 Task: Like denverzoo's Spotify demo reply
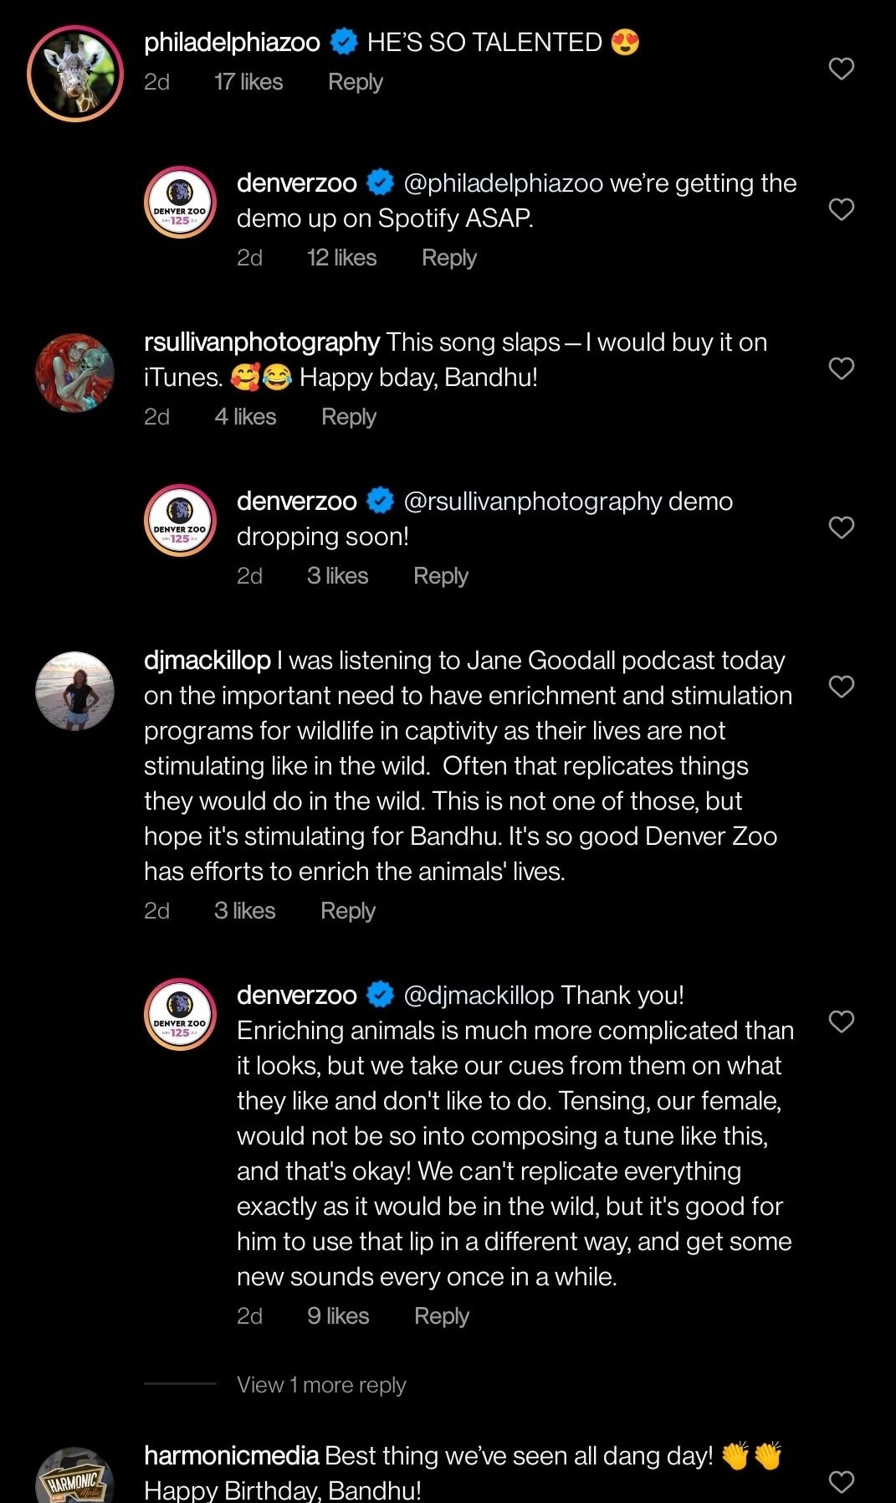click(x=841, y=209)
